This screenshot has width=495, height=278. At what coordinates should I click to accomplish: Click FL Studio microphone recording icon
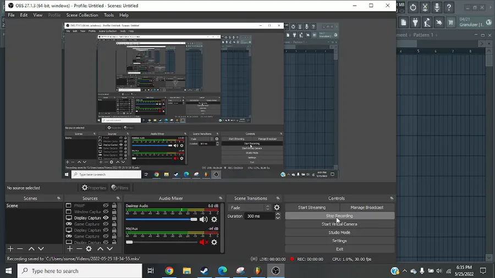pyautogui.click(x=437, y=7)
